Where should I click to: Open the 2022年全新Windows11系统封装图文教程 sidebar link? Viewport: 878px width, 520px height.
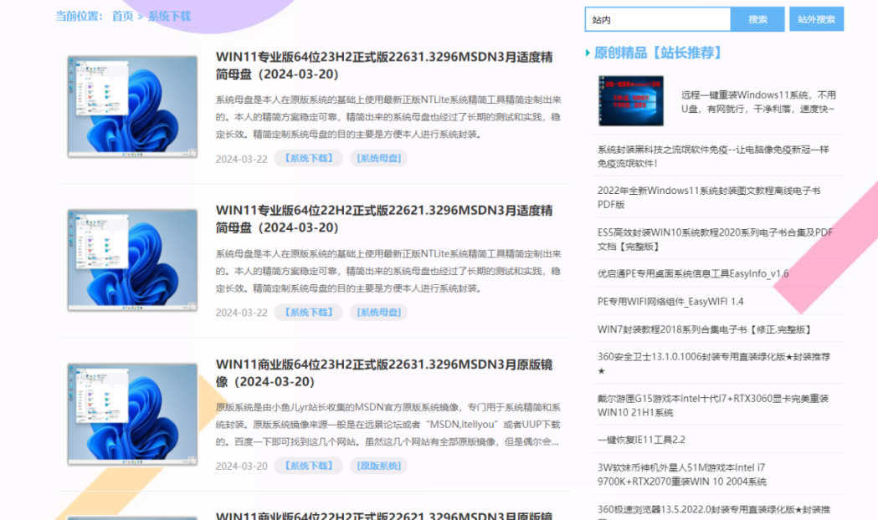[x=709, y=197]
